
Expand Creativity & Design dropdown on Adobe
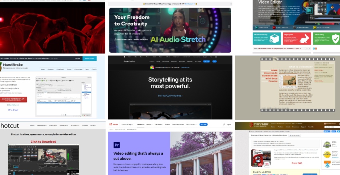[x=127, y=125]
